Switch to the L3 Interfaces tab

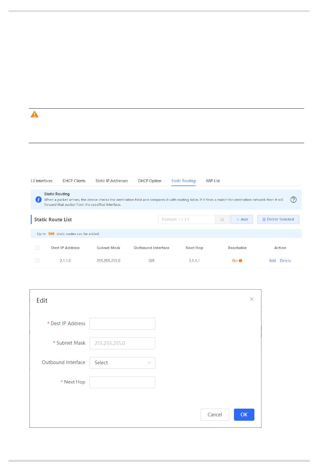pos(42,181)
